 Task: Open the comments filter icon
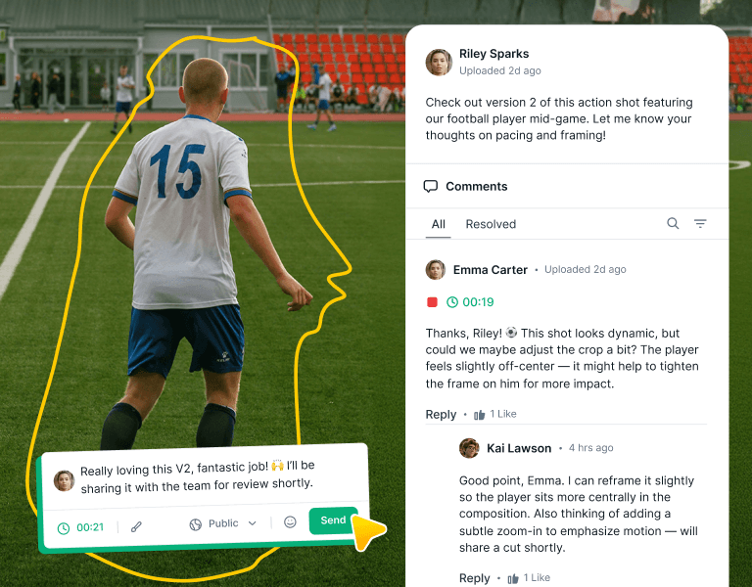pyautogui.click(x=700, y=223)
